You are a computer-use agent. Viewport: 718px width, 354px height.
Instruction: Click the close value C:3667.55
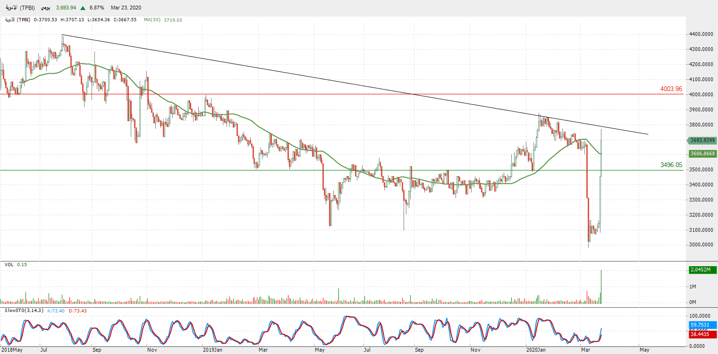click(125, 20)
